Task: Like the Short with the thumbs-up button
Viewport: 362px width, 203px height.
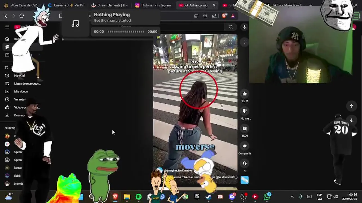Action: tap(244, 94)
